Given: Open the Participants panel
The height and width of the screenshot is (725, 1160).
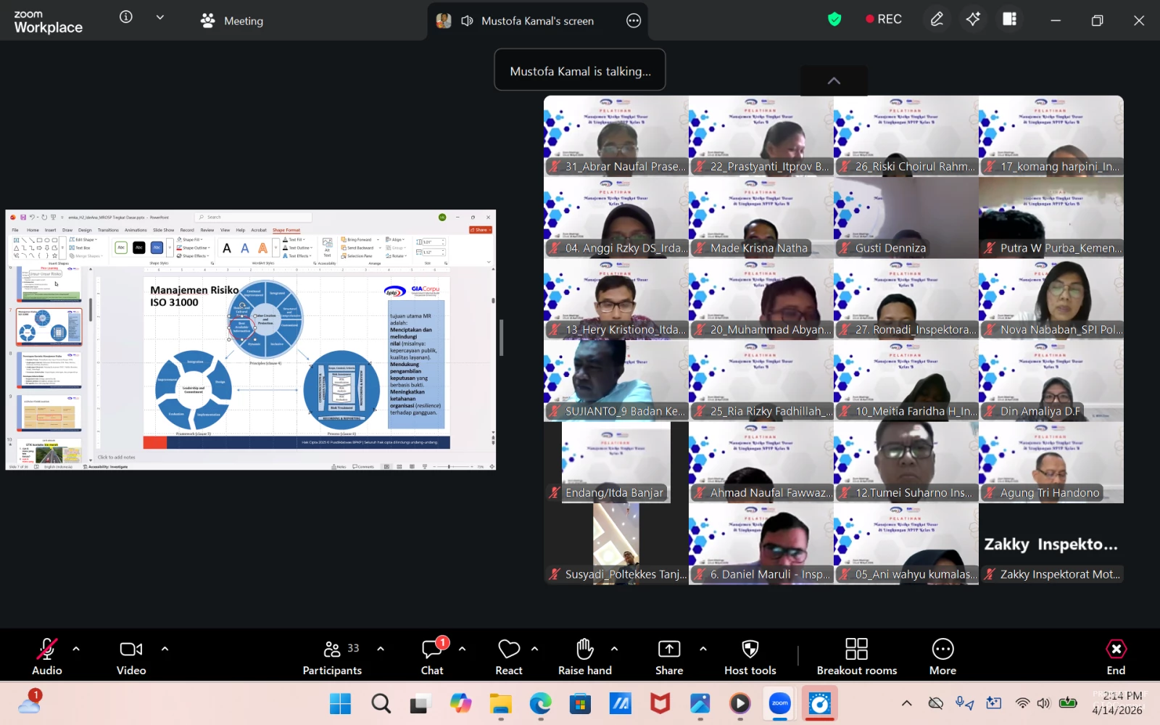Looking at the screenshot, I should [x=332, y=657].
